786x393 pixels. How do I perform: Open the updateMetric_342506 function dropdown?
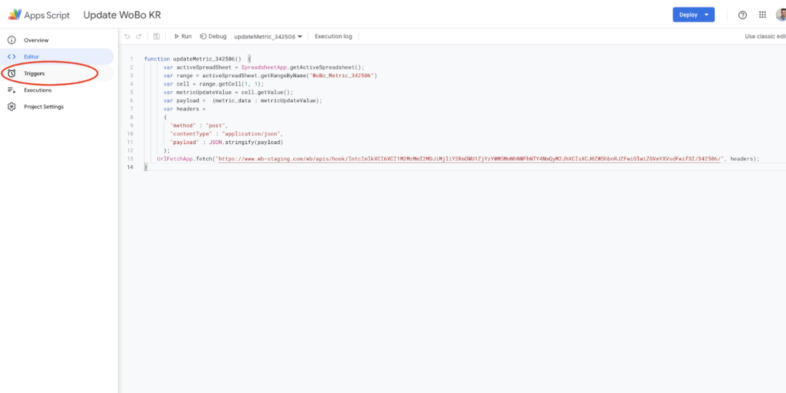268,36
